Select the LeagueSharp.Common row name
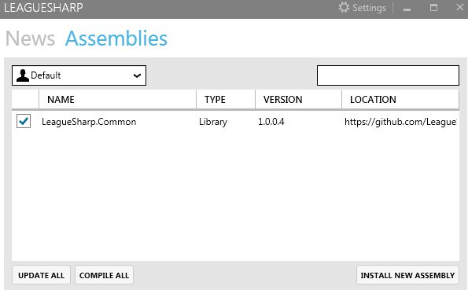The image size is (468, 290). click(x=89, y=122)
